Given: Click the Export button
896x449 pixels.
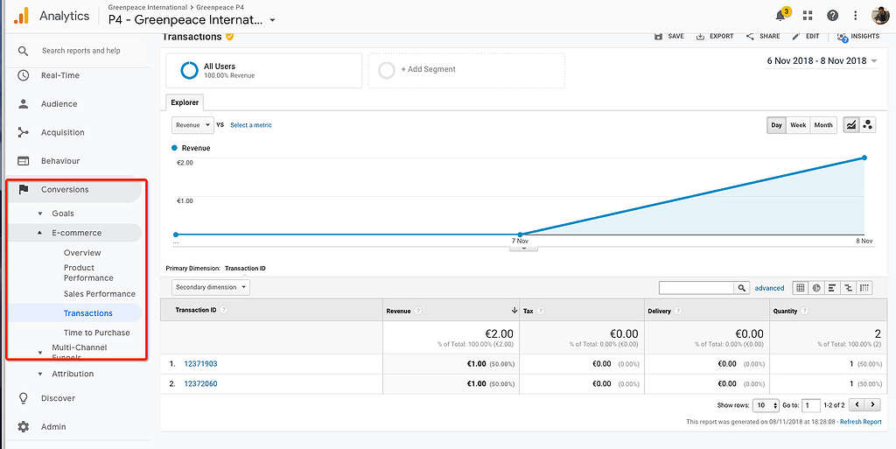Looking at the screenshot, I should click(x=714, y=36).
